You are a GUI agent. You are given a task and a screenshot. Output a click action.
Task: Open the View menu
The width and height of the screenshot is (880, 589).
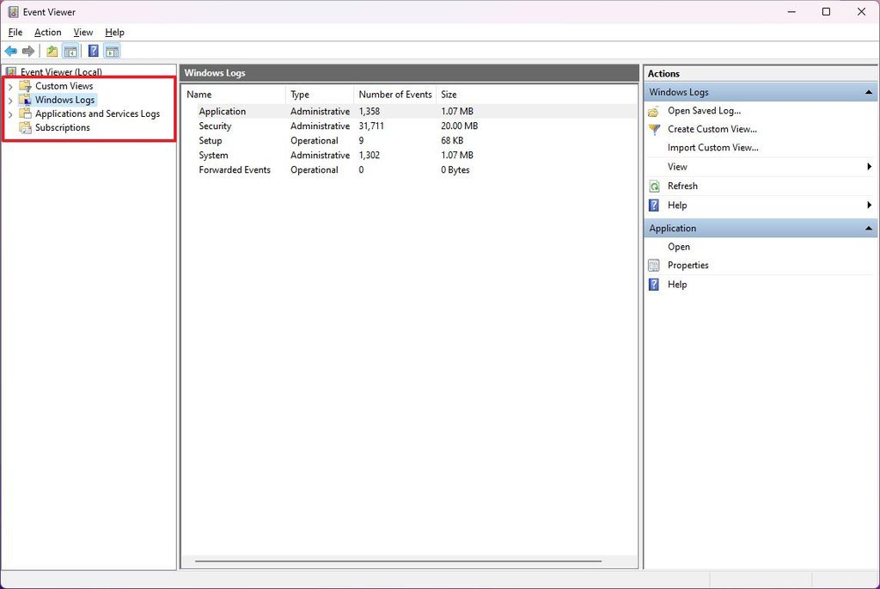(x=82, y=32)
